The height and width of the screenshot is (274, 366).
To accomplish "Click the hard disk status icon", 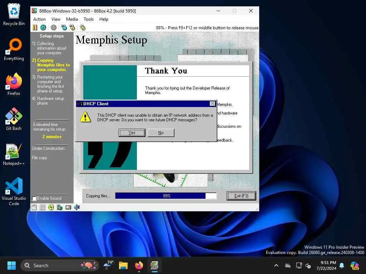I will tap(68, 207).
